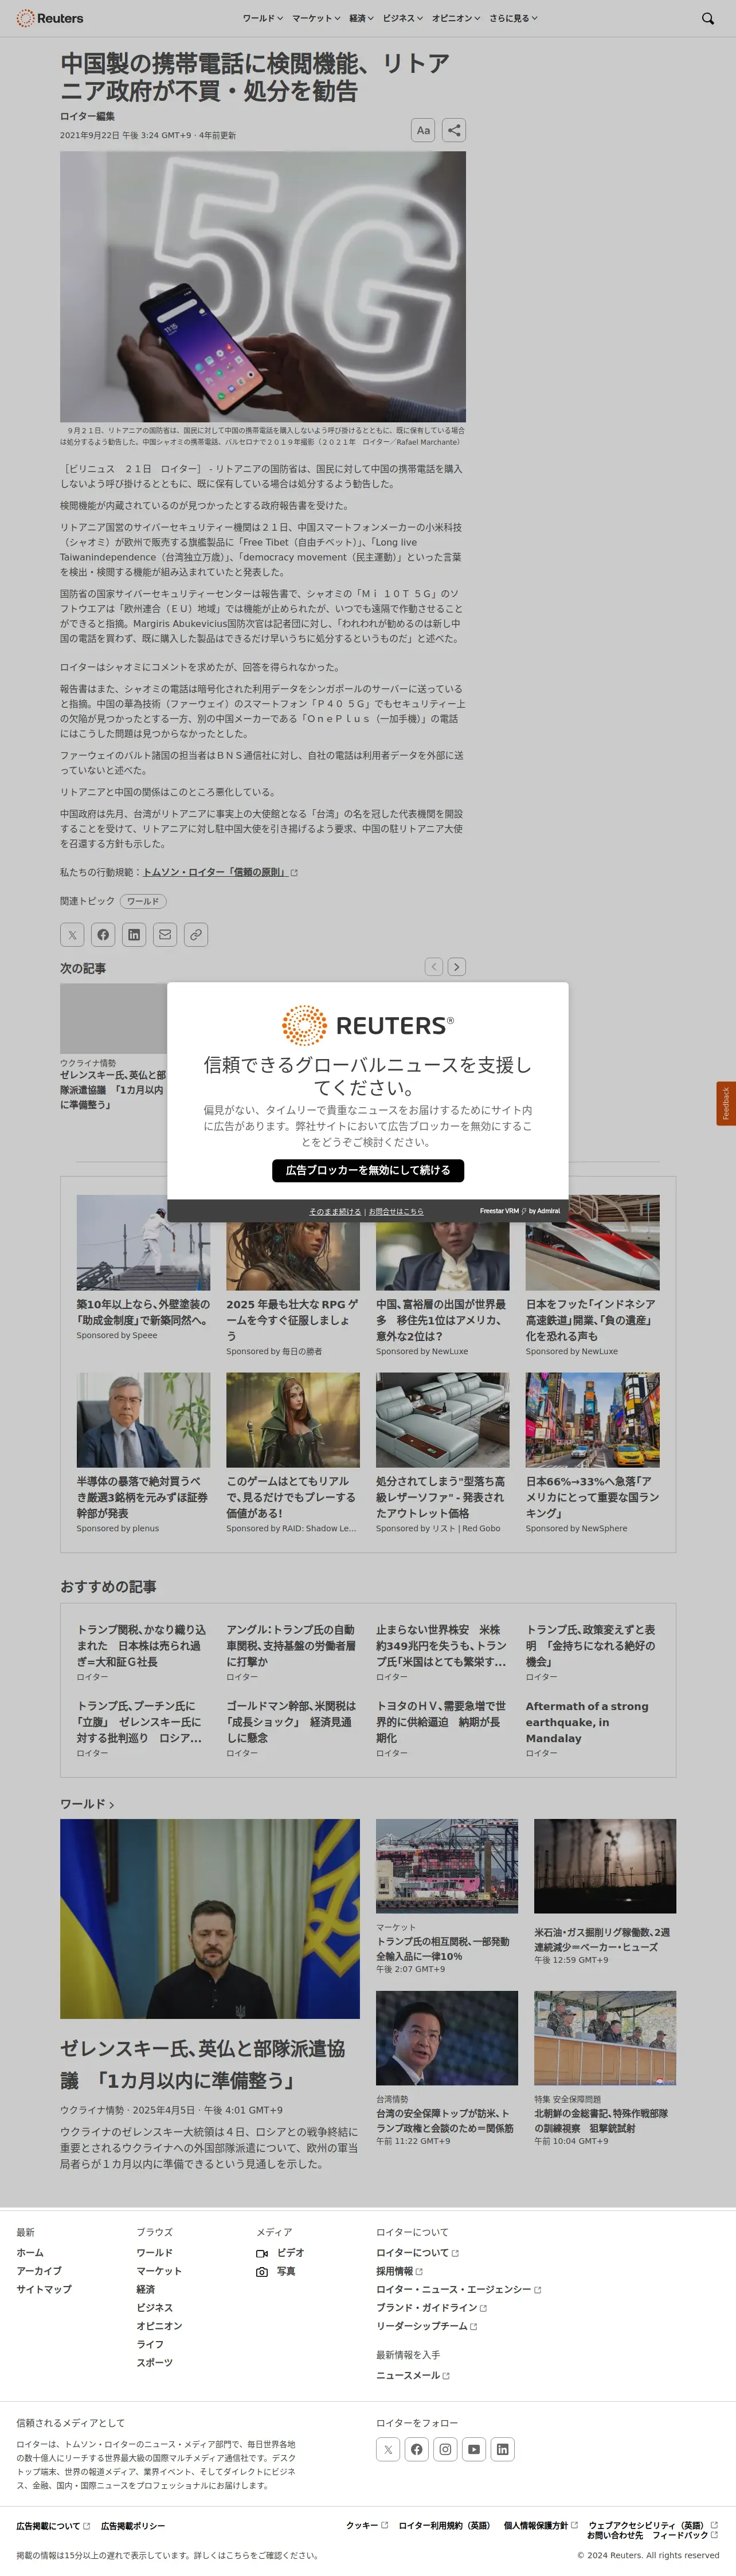
Task: Go to footer サイトマップ link
Action: [x=44, y=2289]
